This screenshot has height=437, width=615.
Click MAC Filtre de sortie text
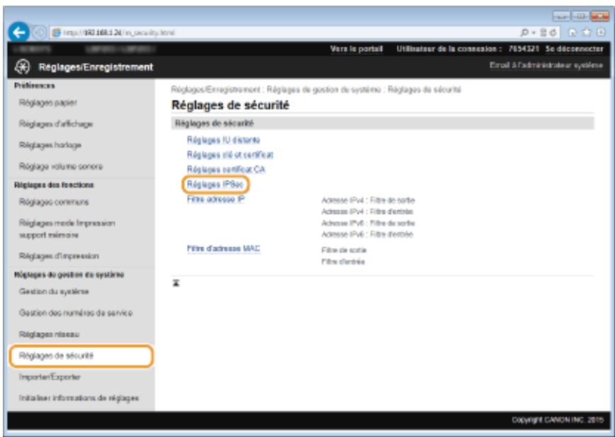[344, 250]
